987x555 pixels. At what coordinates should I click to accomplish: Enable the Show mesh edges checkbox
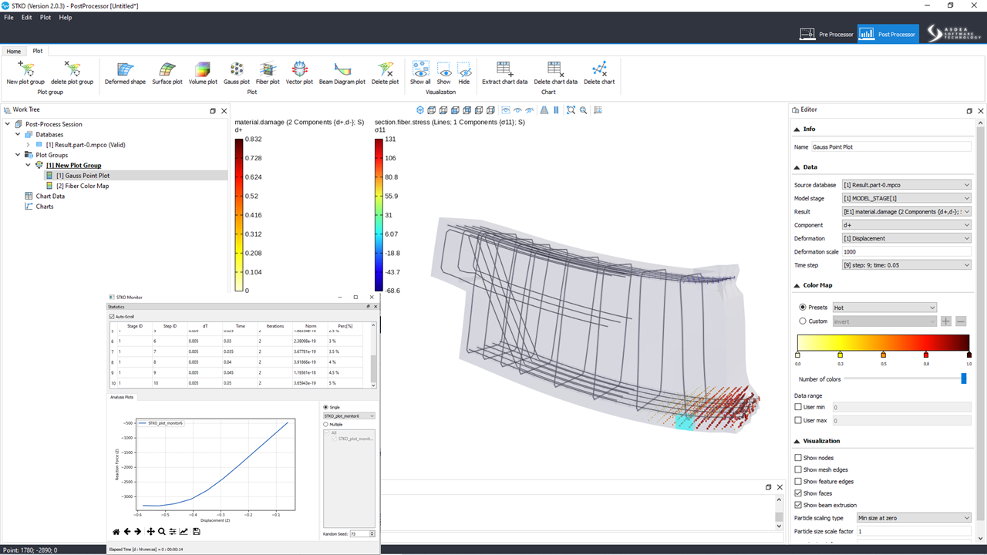coord(798,469)
